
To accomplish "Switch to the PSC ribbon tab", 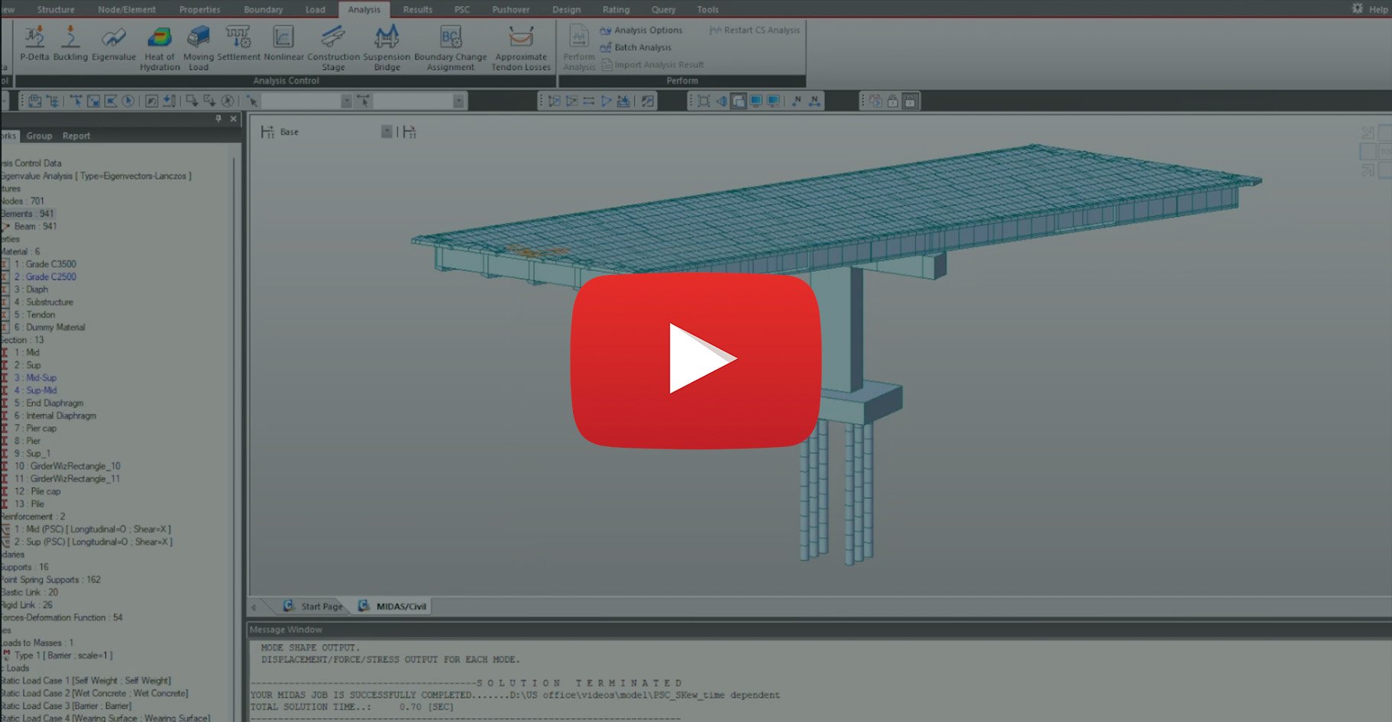I will [461, 9].
